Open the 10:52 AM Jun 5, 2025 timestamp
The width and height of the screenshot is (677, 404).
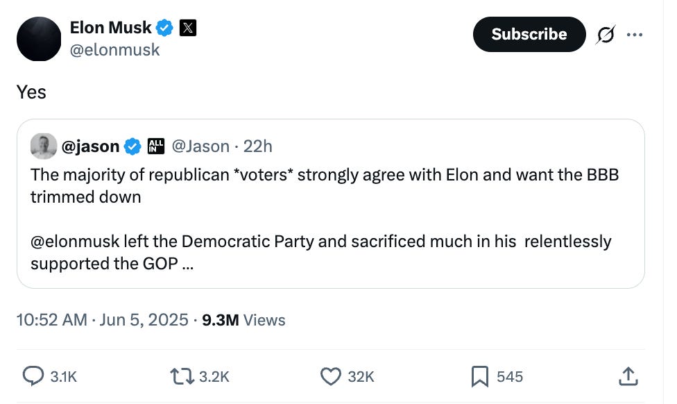[x=102, y=319]
